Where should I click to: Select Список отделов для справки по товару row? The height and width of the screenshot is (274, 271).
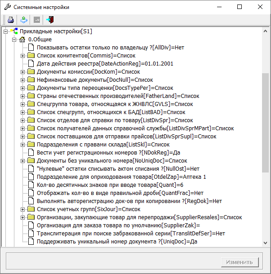tap(115, 120)
